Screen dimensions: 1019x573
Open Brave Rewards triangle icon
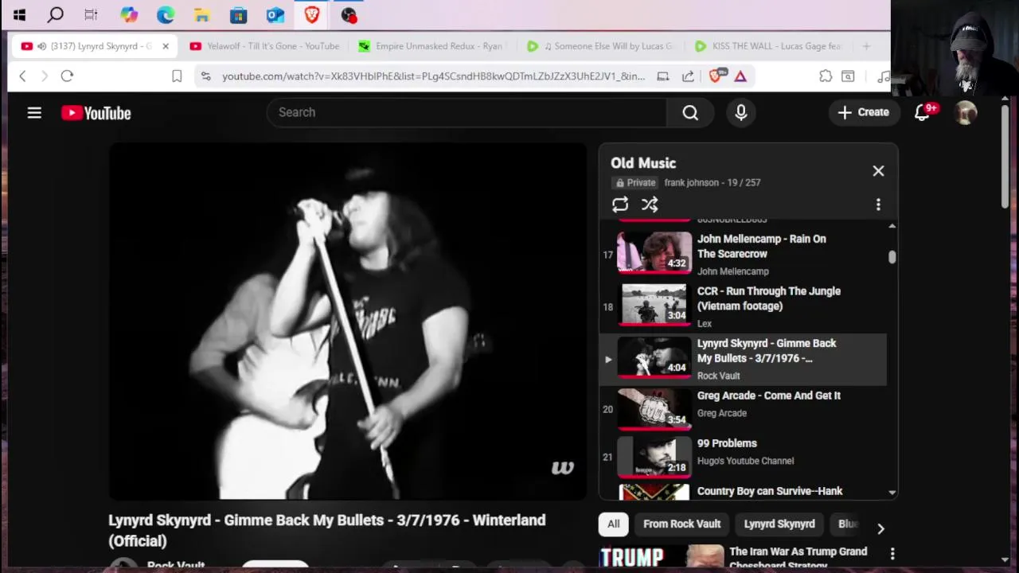(740, 76)
